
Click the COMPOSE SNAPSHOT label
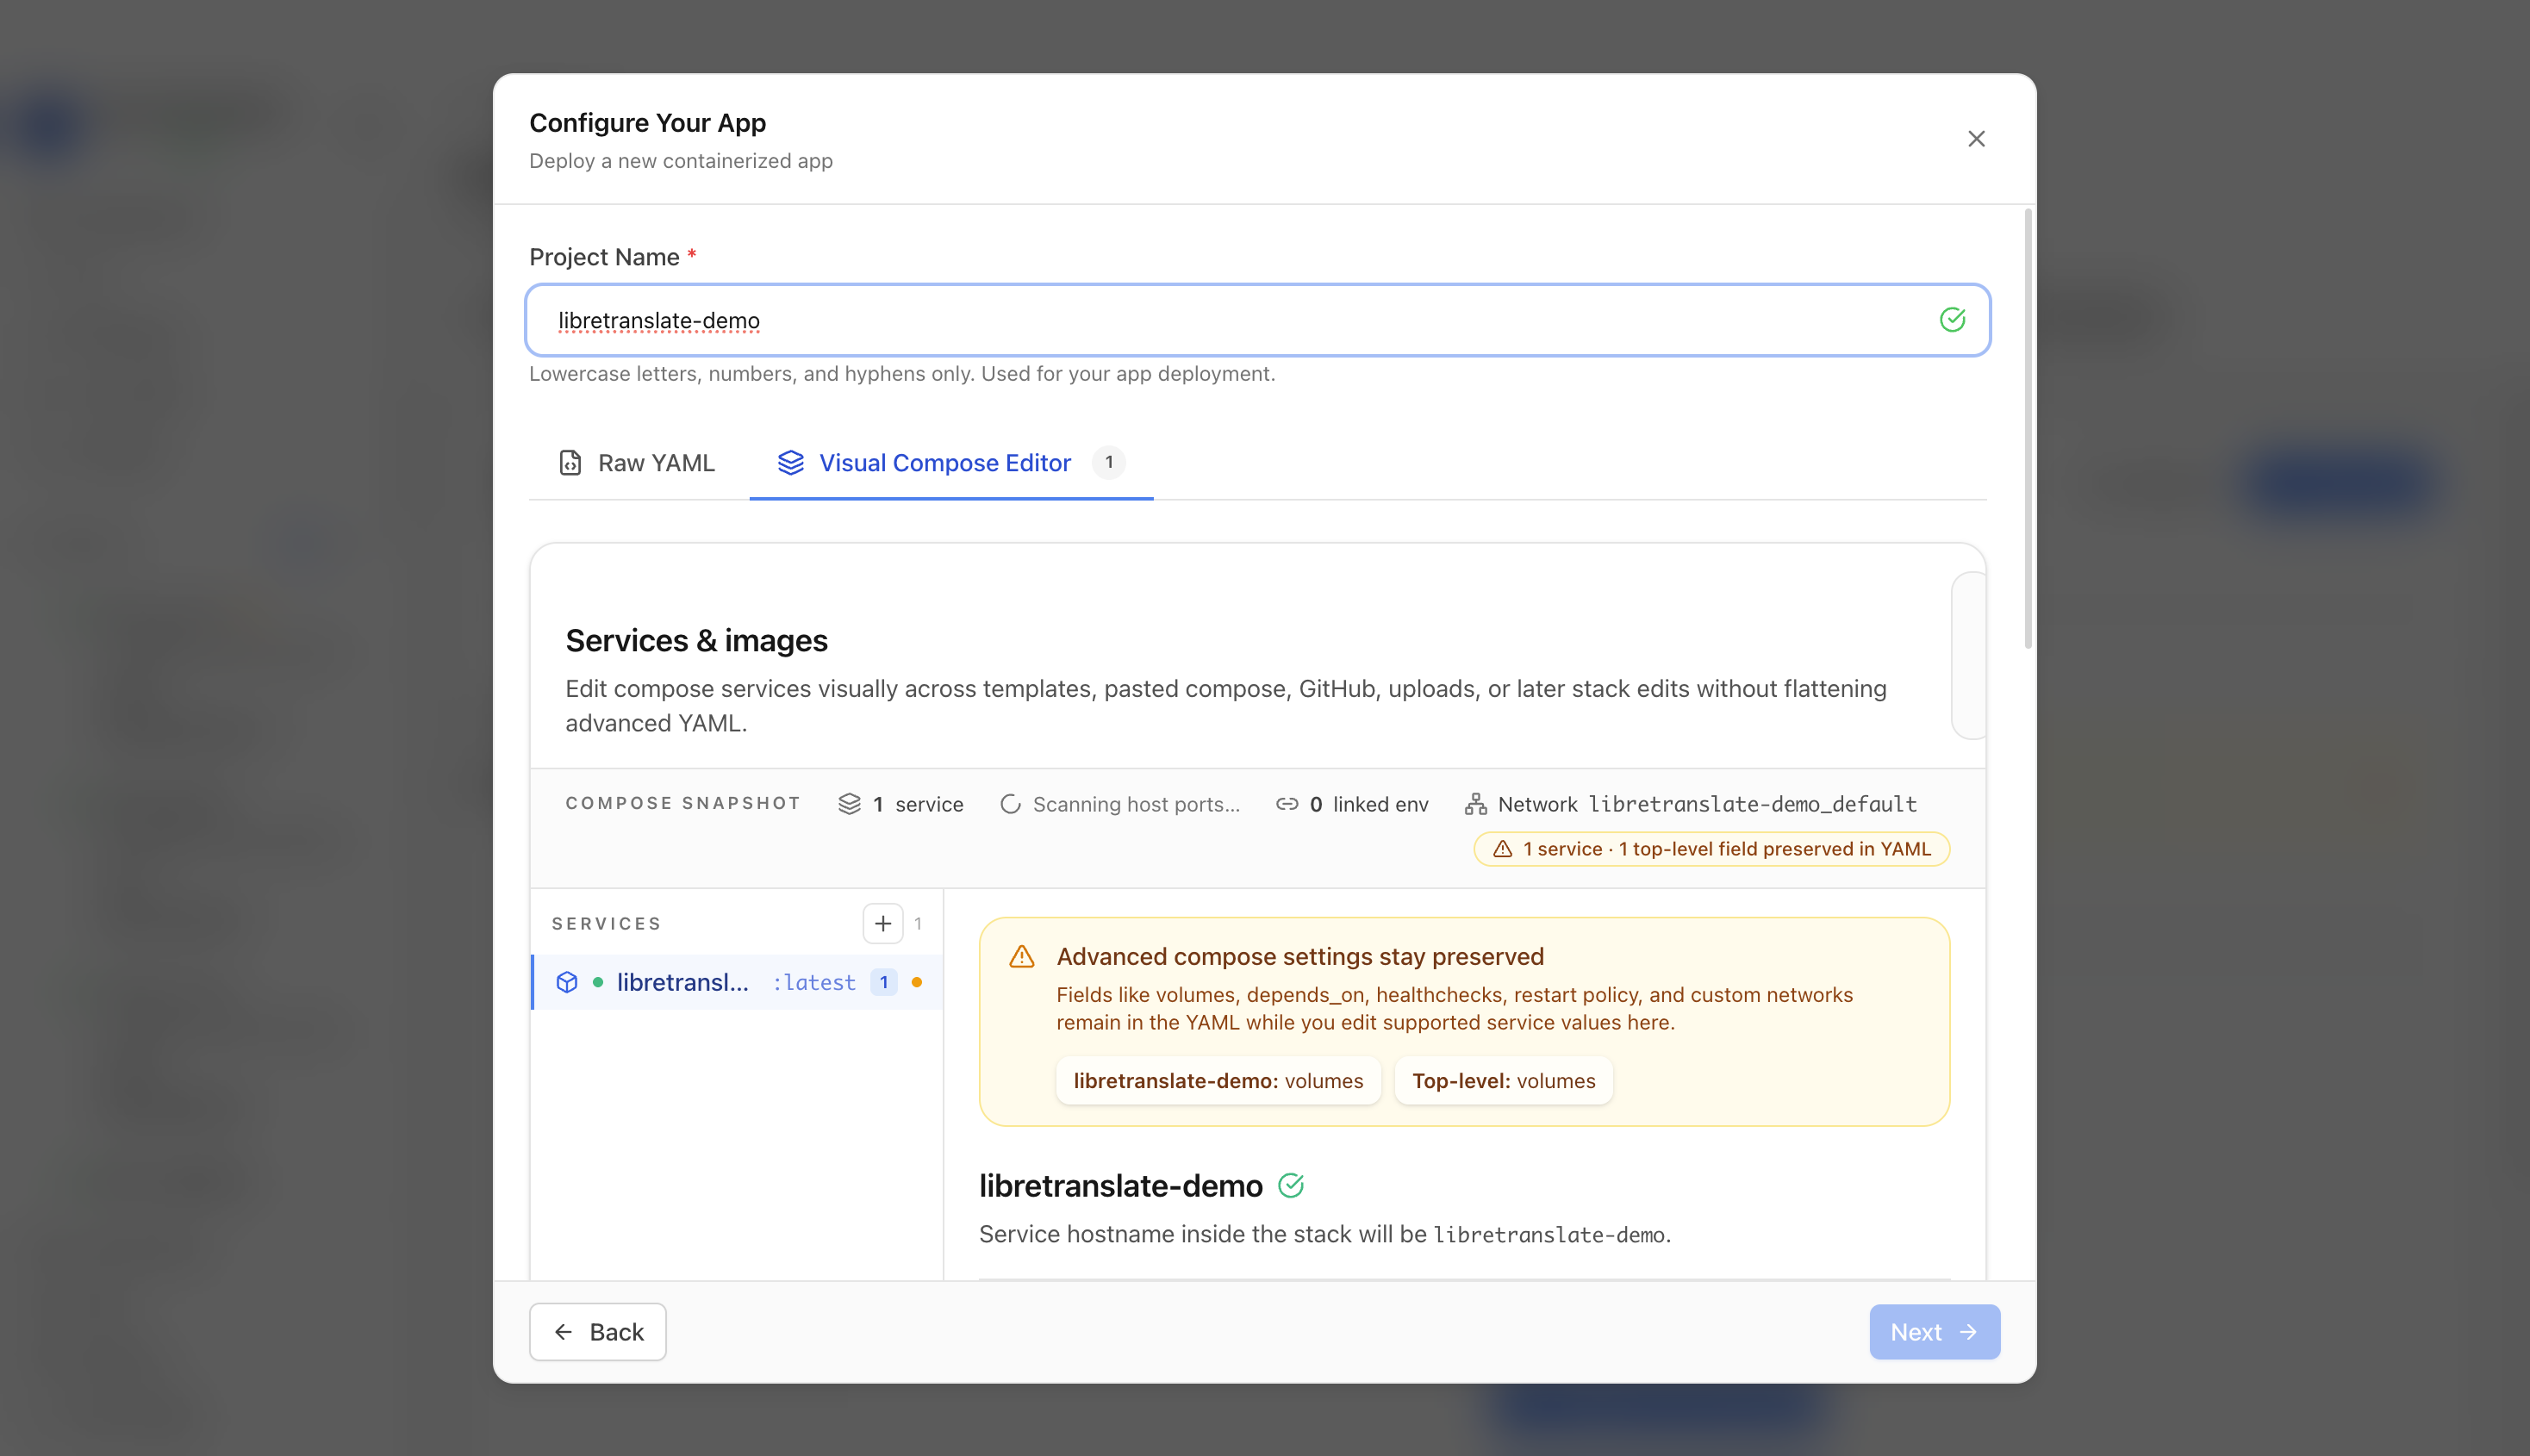683,803
